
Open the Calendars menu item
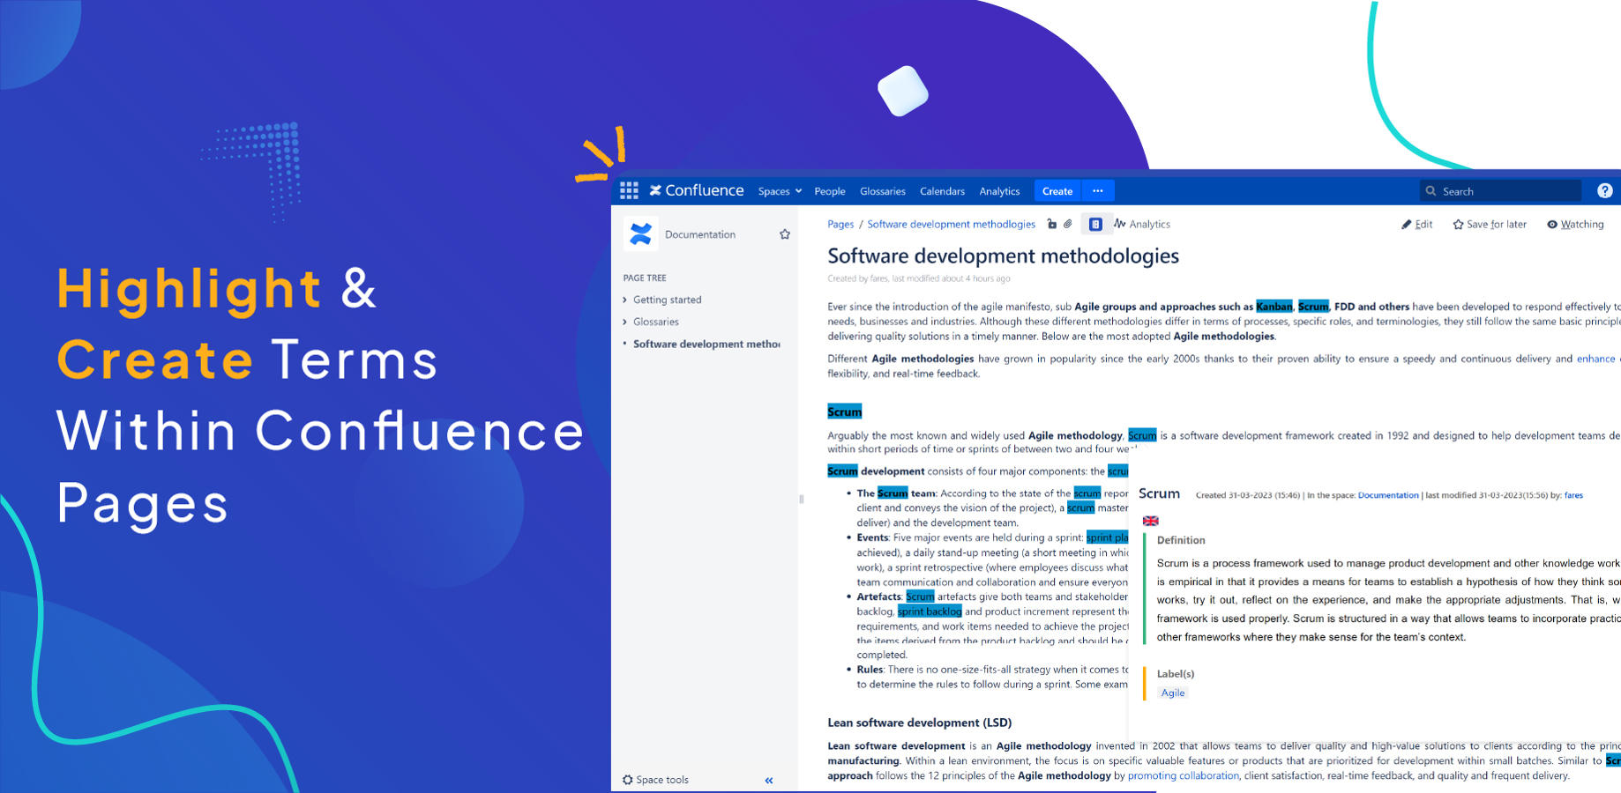click(x=942, y=191)
